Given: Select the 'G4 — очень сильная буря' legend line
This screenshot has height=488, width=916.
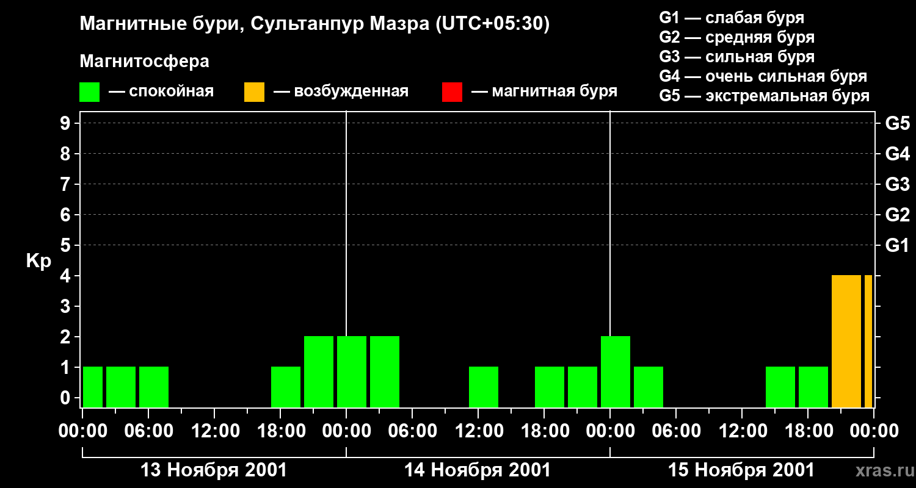Looking at the screenshot, I should (763, 76).
